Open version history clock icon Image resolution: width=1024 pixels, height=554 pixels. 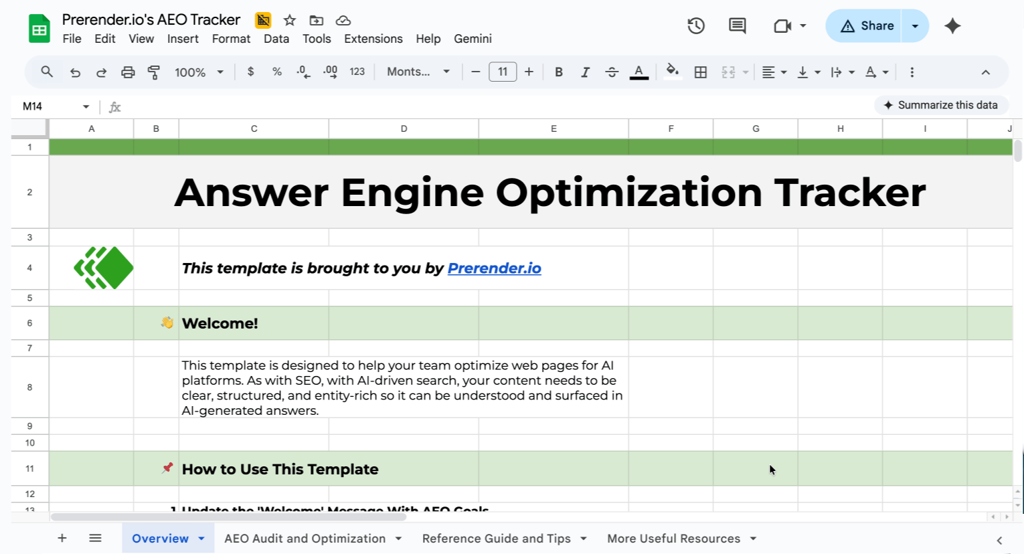696,26
